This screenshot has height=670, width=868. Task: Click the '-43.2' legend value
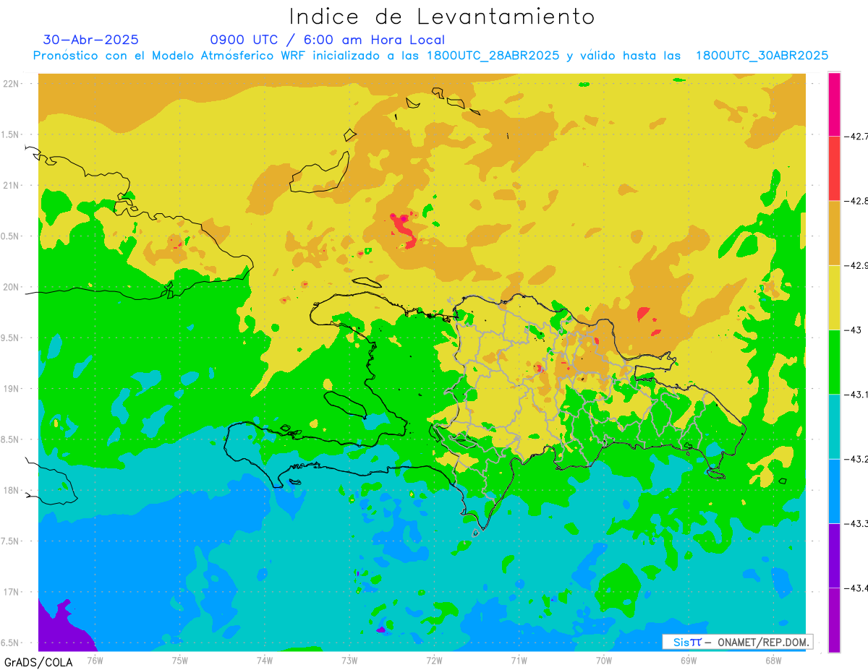(855, 459)
